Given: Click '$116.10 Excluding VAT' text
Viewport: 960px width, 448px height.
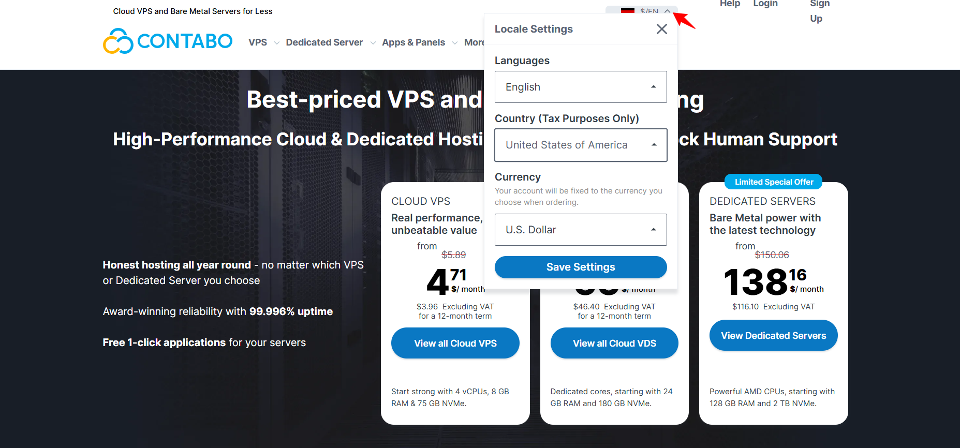Looking at the screenshot, I should (774, 307).
